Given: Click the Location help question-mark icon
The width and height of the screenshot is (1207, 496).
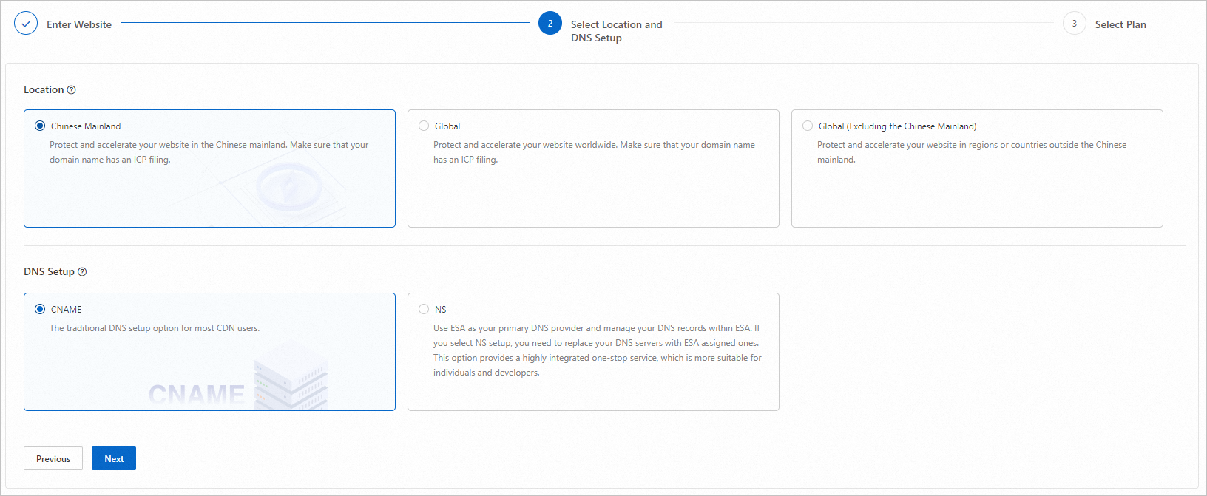Looking at the screenshot, I should (71, 90).
